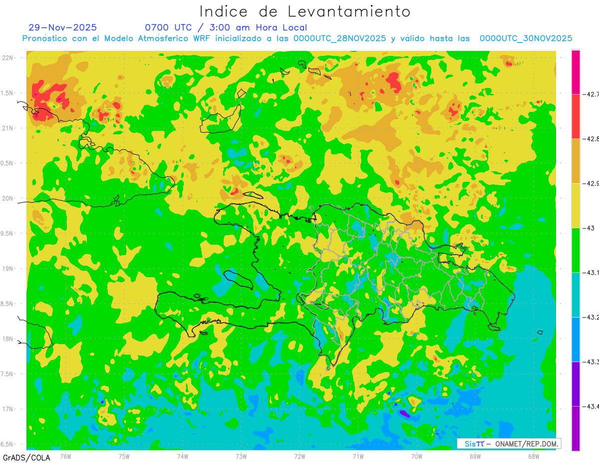Select the latitude label "18N"
The height and width of the screenshot is (463, 599).
click(x=7, y=339)
